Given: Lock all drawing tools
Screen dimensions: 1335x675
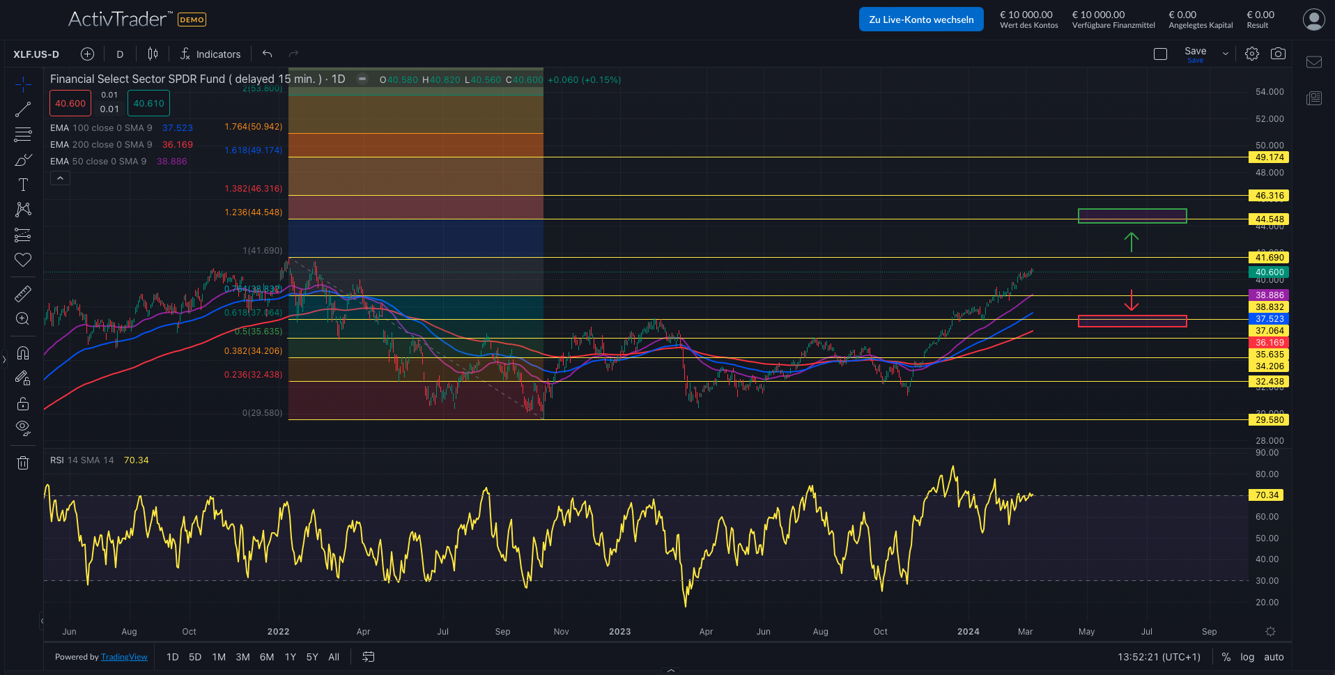Looking at the screenshot, I should coord(23,403).
